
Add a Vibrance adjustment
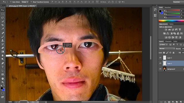(180, 30)
